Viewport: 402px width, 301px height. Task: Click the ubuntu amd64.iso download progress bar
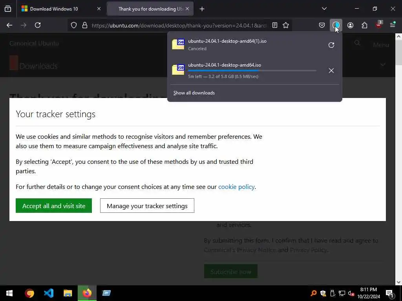(252, 71)
